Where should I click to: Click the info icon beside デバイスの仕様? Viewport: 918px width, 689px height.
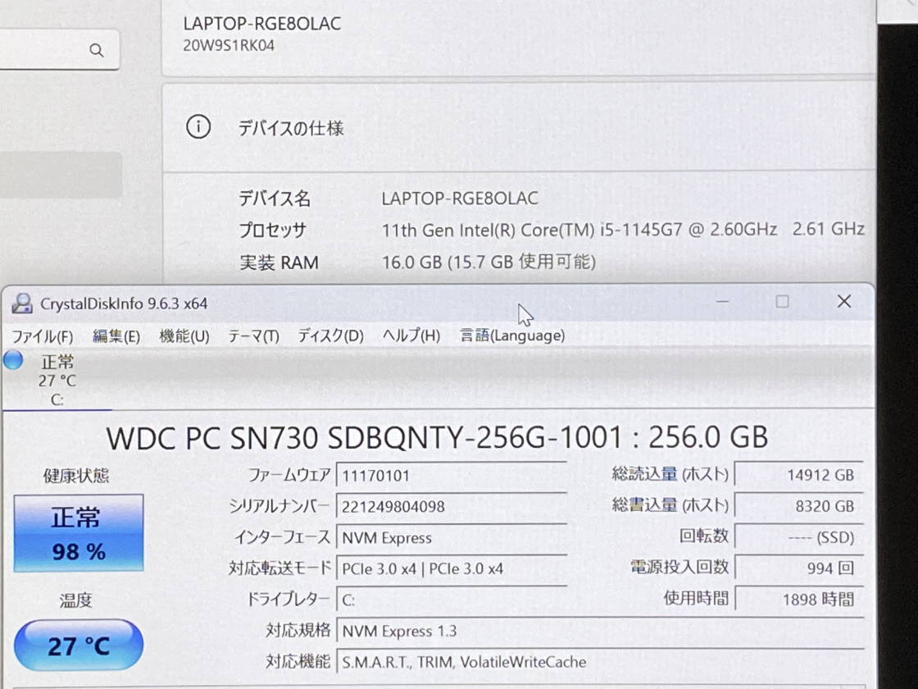click(x=198, y=127)
